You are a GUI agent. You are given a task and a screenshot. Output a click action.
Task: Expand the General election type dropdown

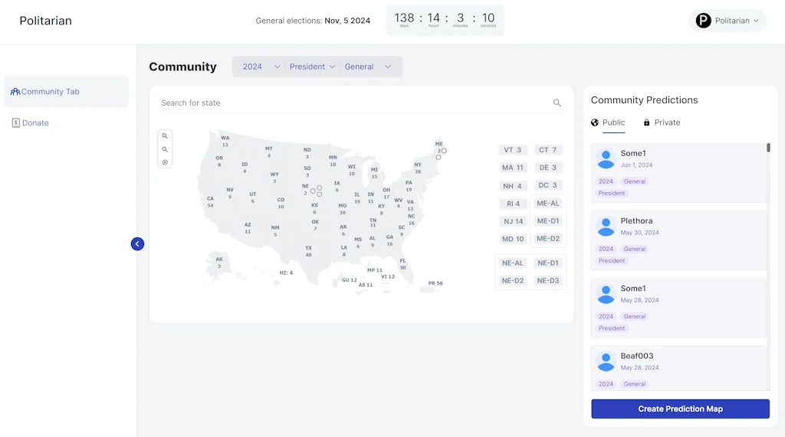pyautogui.click(x=368, y=67)
